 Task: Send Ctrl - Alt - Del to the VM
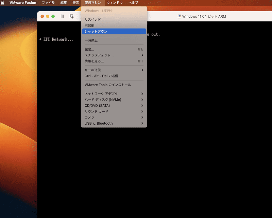click(x=114, y=76)
